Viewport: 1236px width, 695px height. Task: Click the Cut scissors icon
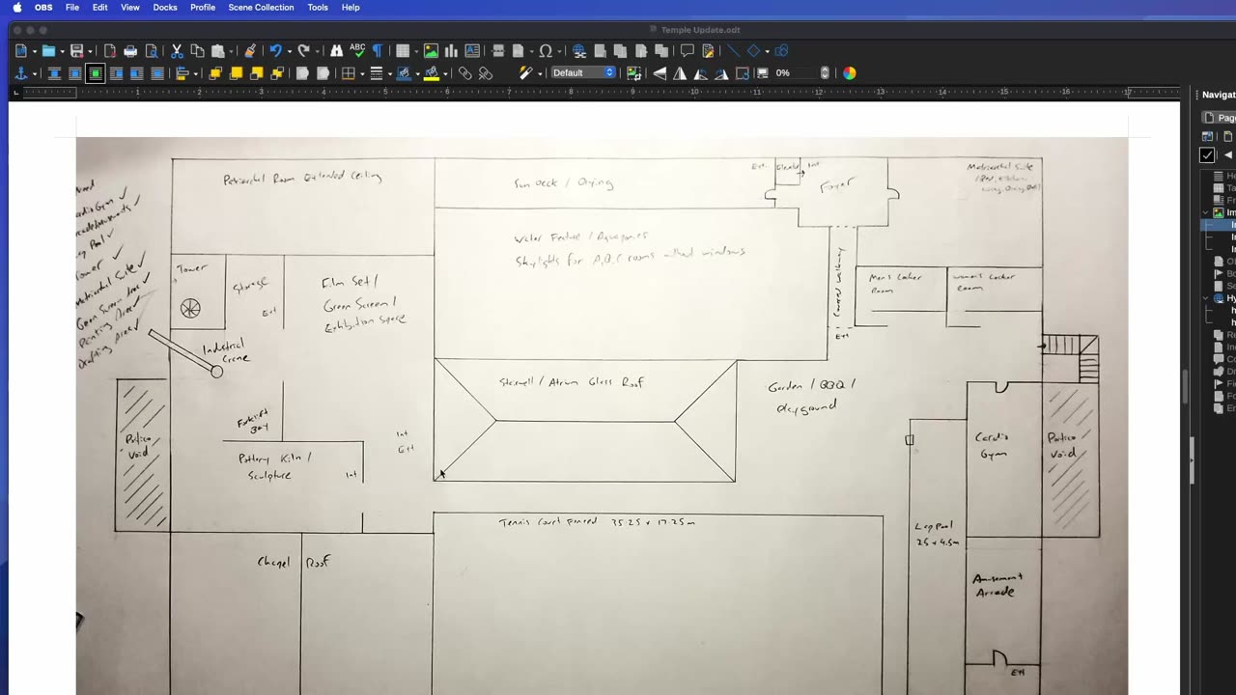pos(177,50)
